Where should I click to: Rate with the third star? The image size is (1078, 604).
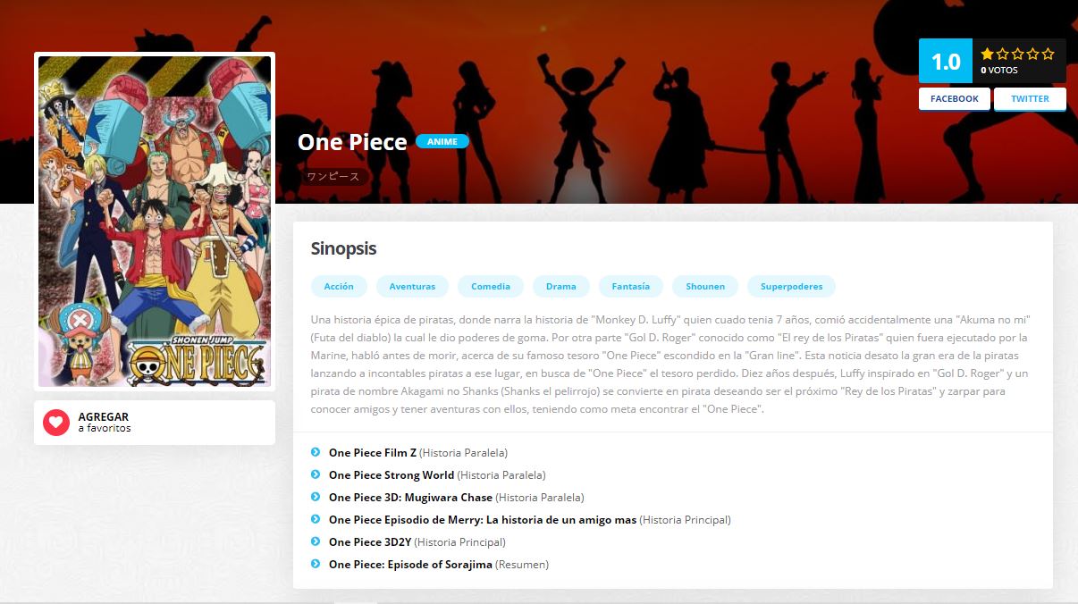pyautogui.click(x=1017, y=54)
